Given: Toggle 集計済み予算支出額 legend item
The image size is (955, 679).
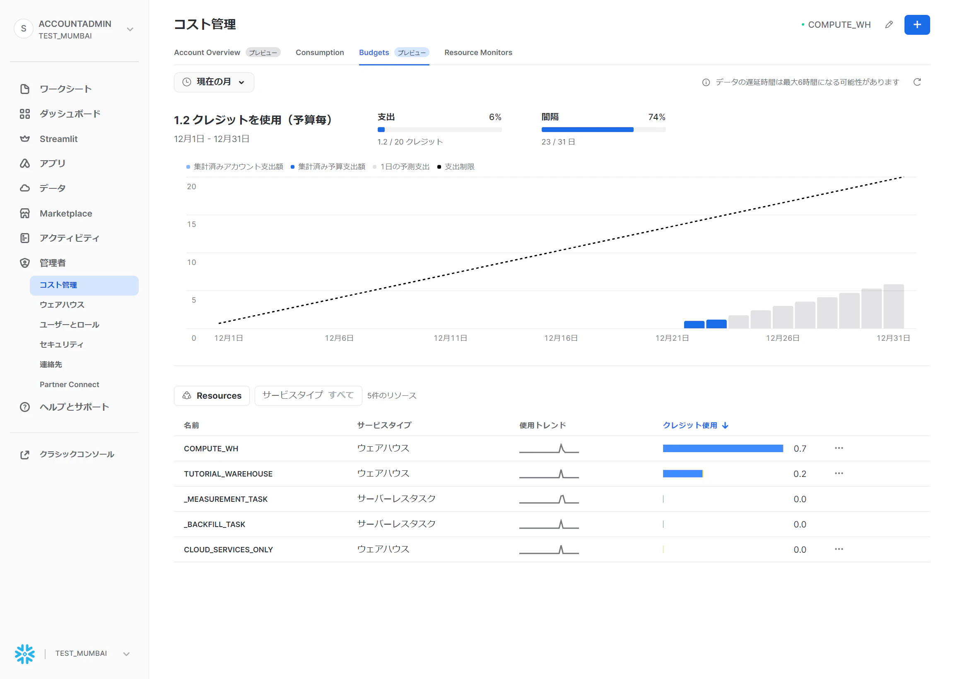Looking at the screenshot, I should click(328, 167).
